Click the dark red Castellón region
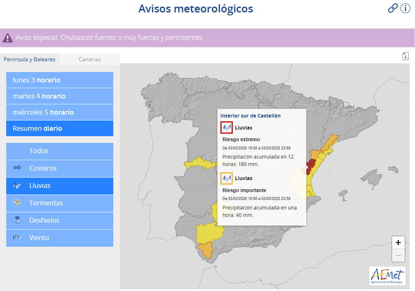The image size is (415, 291). click(x=310, y=166)
